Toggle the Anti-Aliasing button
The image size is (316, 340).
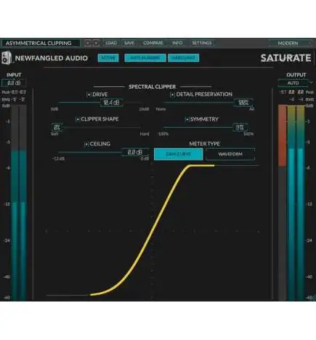[x=145, y=58]
